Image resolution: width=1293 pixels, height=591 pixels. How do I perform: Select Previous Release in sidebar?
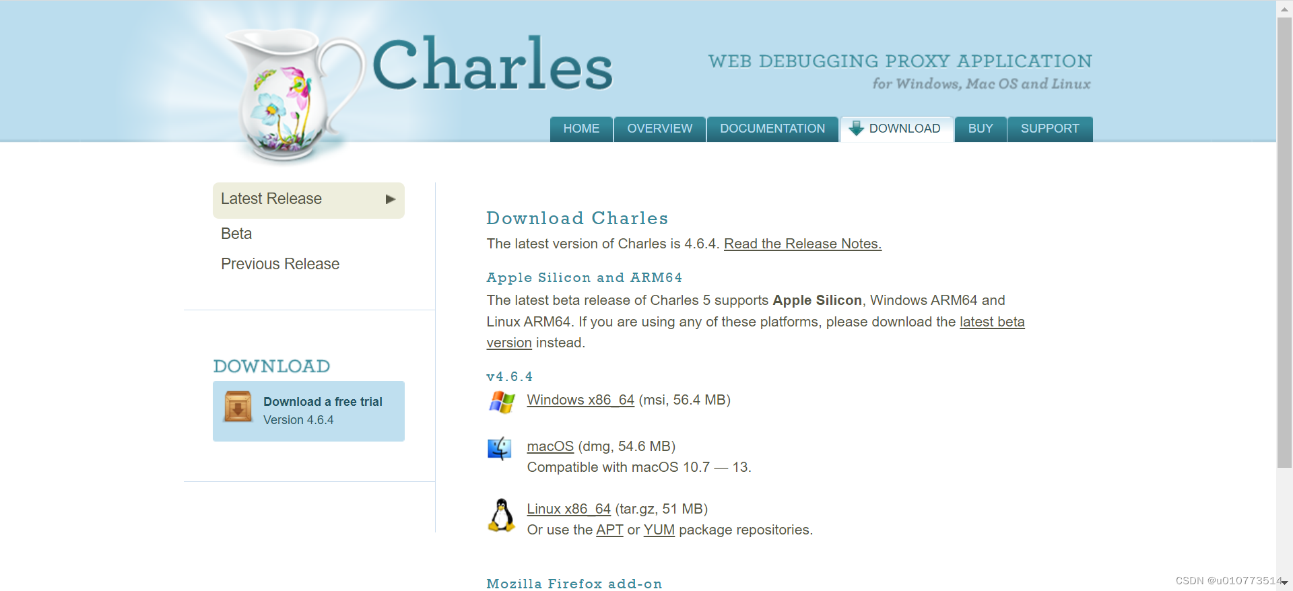coord(280,264)
